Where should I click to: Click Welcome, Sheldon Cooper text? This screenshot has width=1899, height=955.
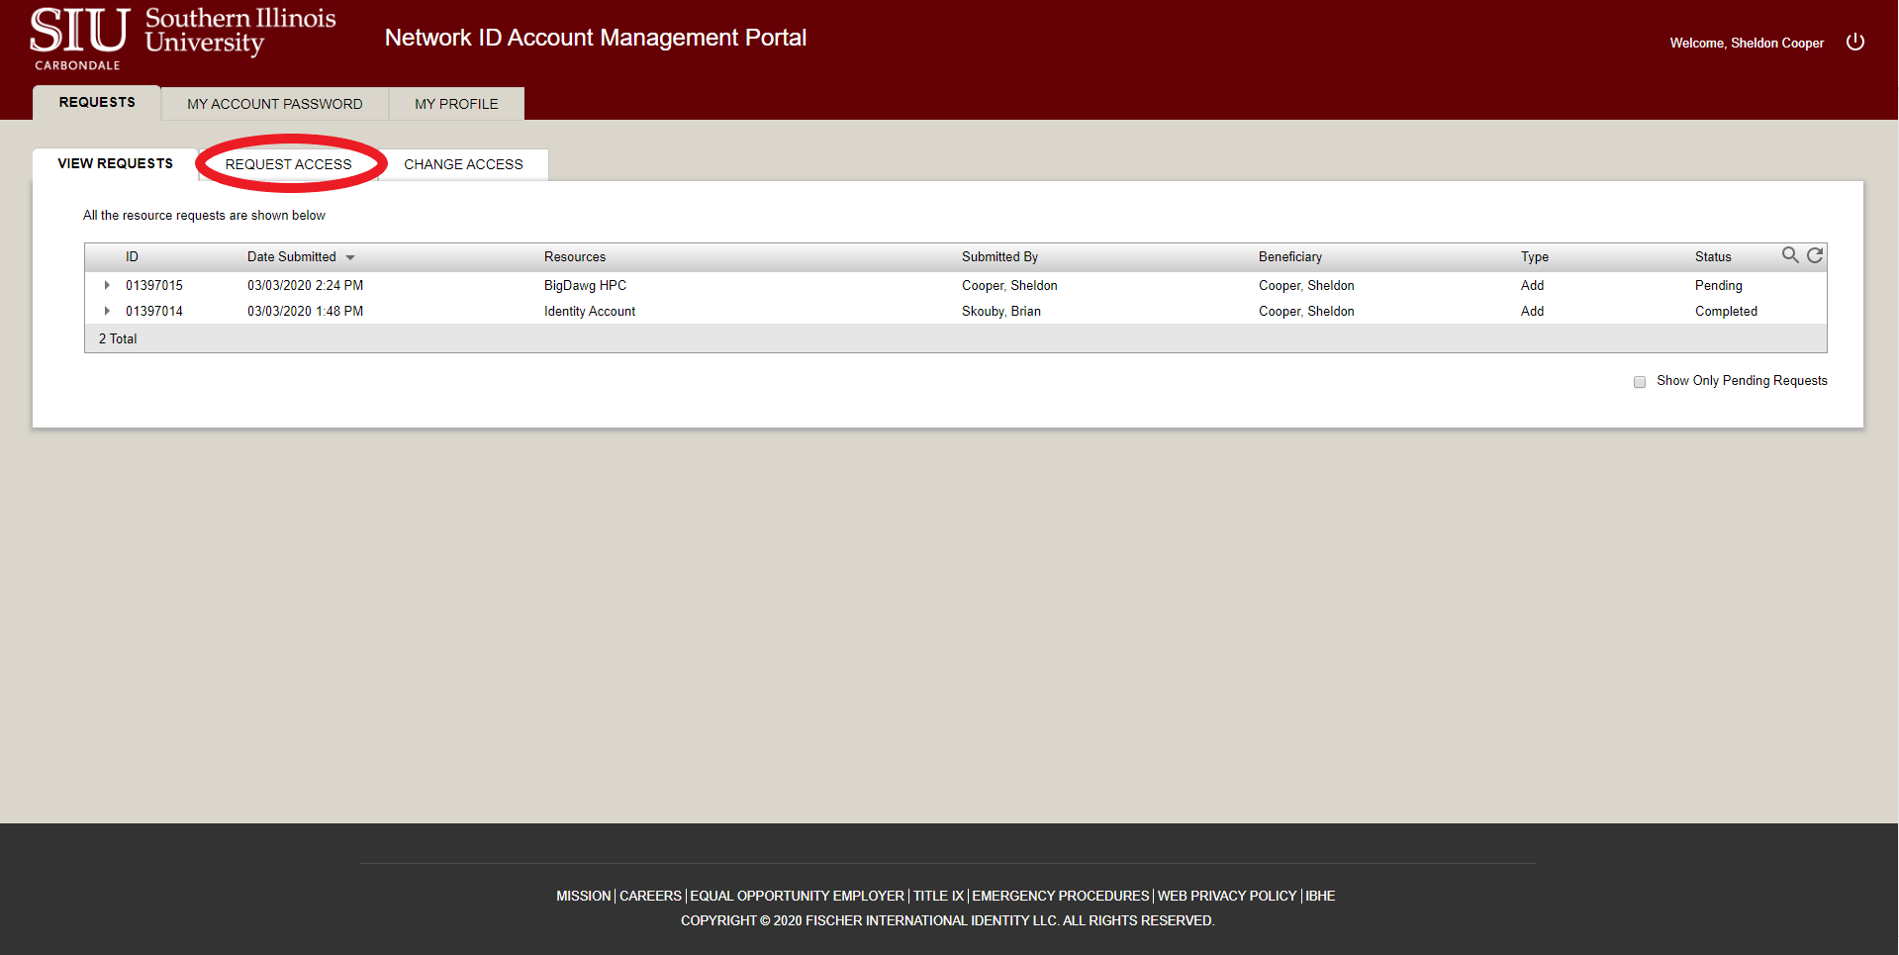click(x=1747, y=44)
